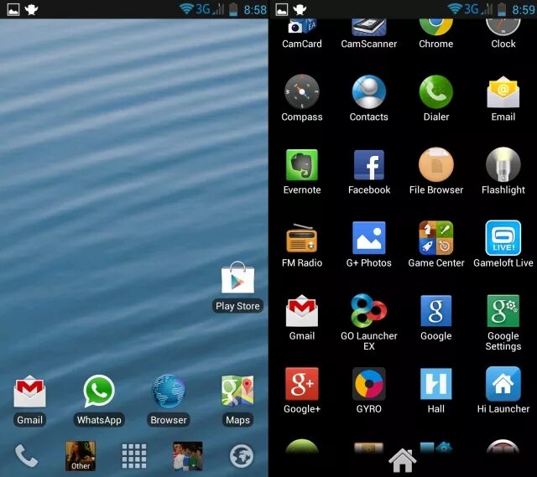Viewport: 537px width, 477px height.
Task: Tap the globe icon in the dock
Action: click(x=242, y=456)
